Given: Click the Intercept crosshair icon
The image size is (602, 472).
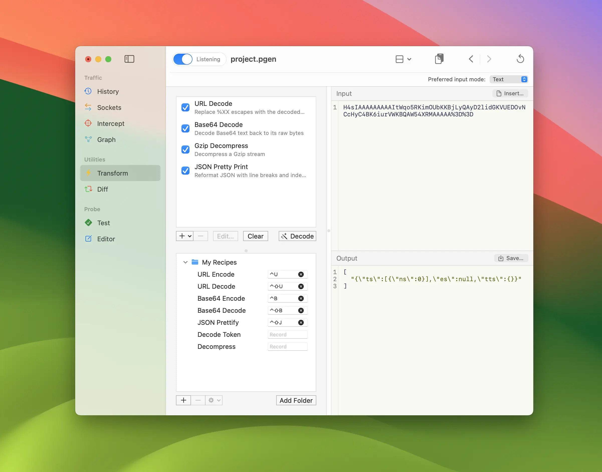Looking at the screenshot, I should 88,123.
